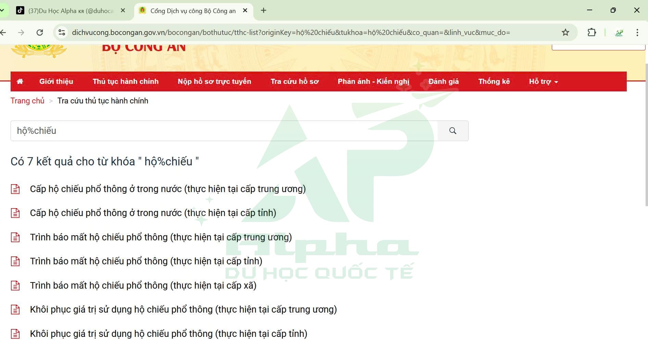Go back using browser back arrow

[x=3, y=33]
